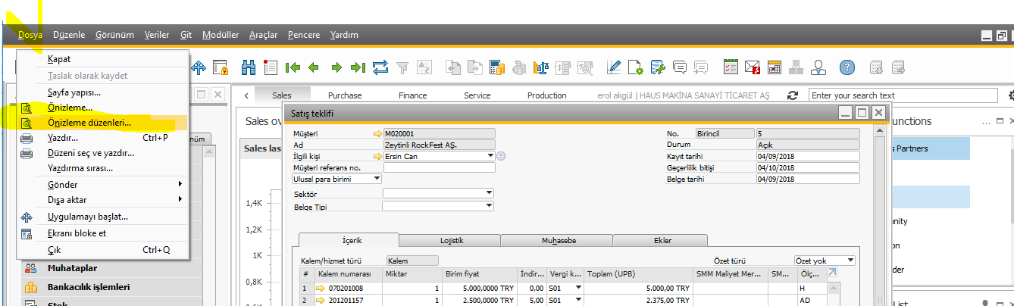Click the Find binoculars icon in toolbar
Image resolution: width=1014 pixels, height=306 pixels.
248,67
